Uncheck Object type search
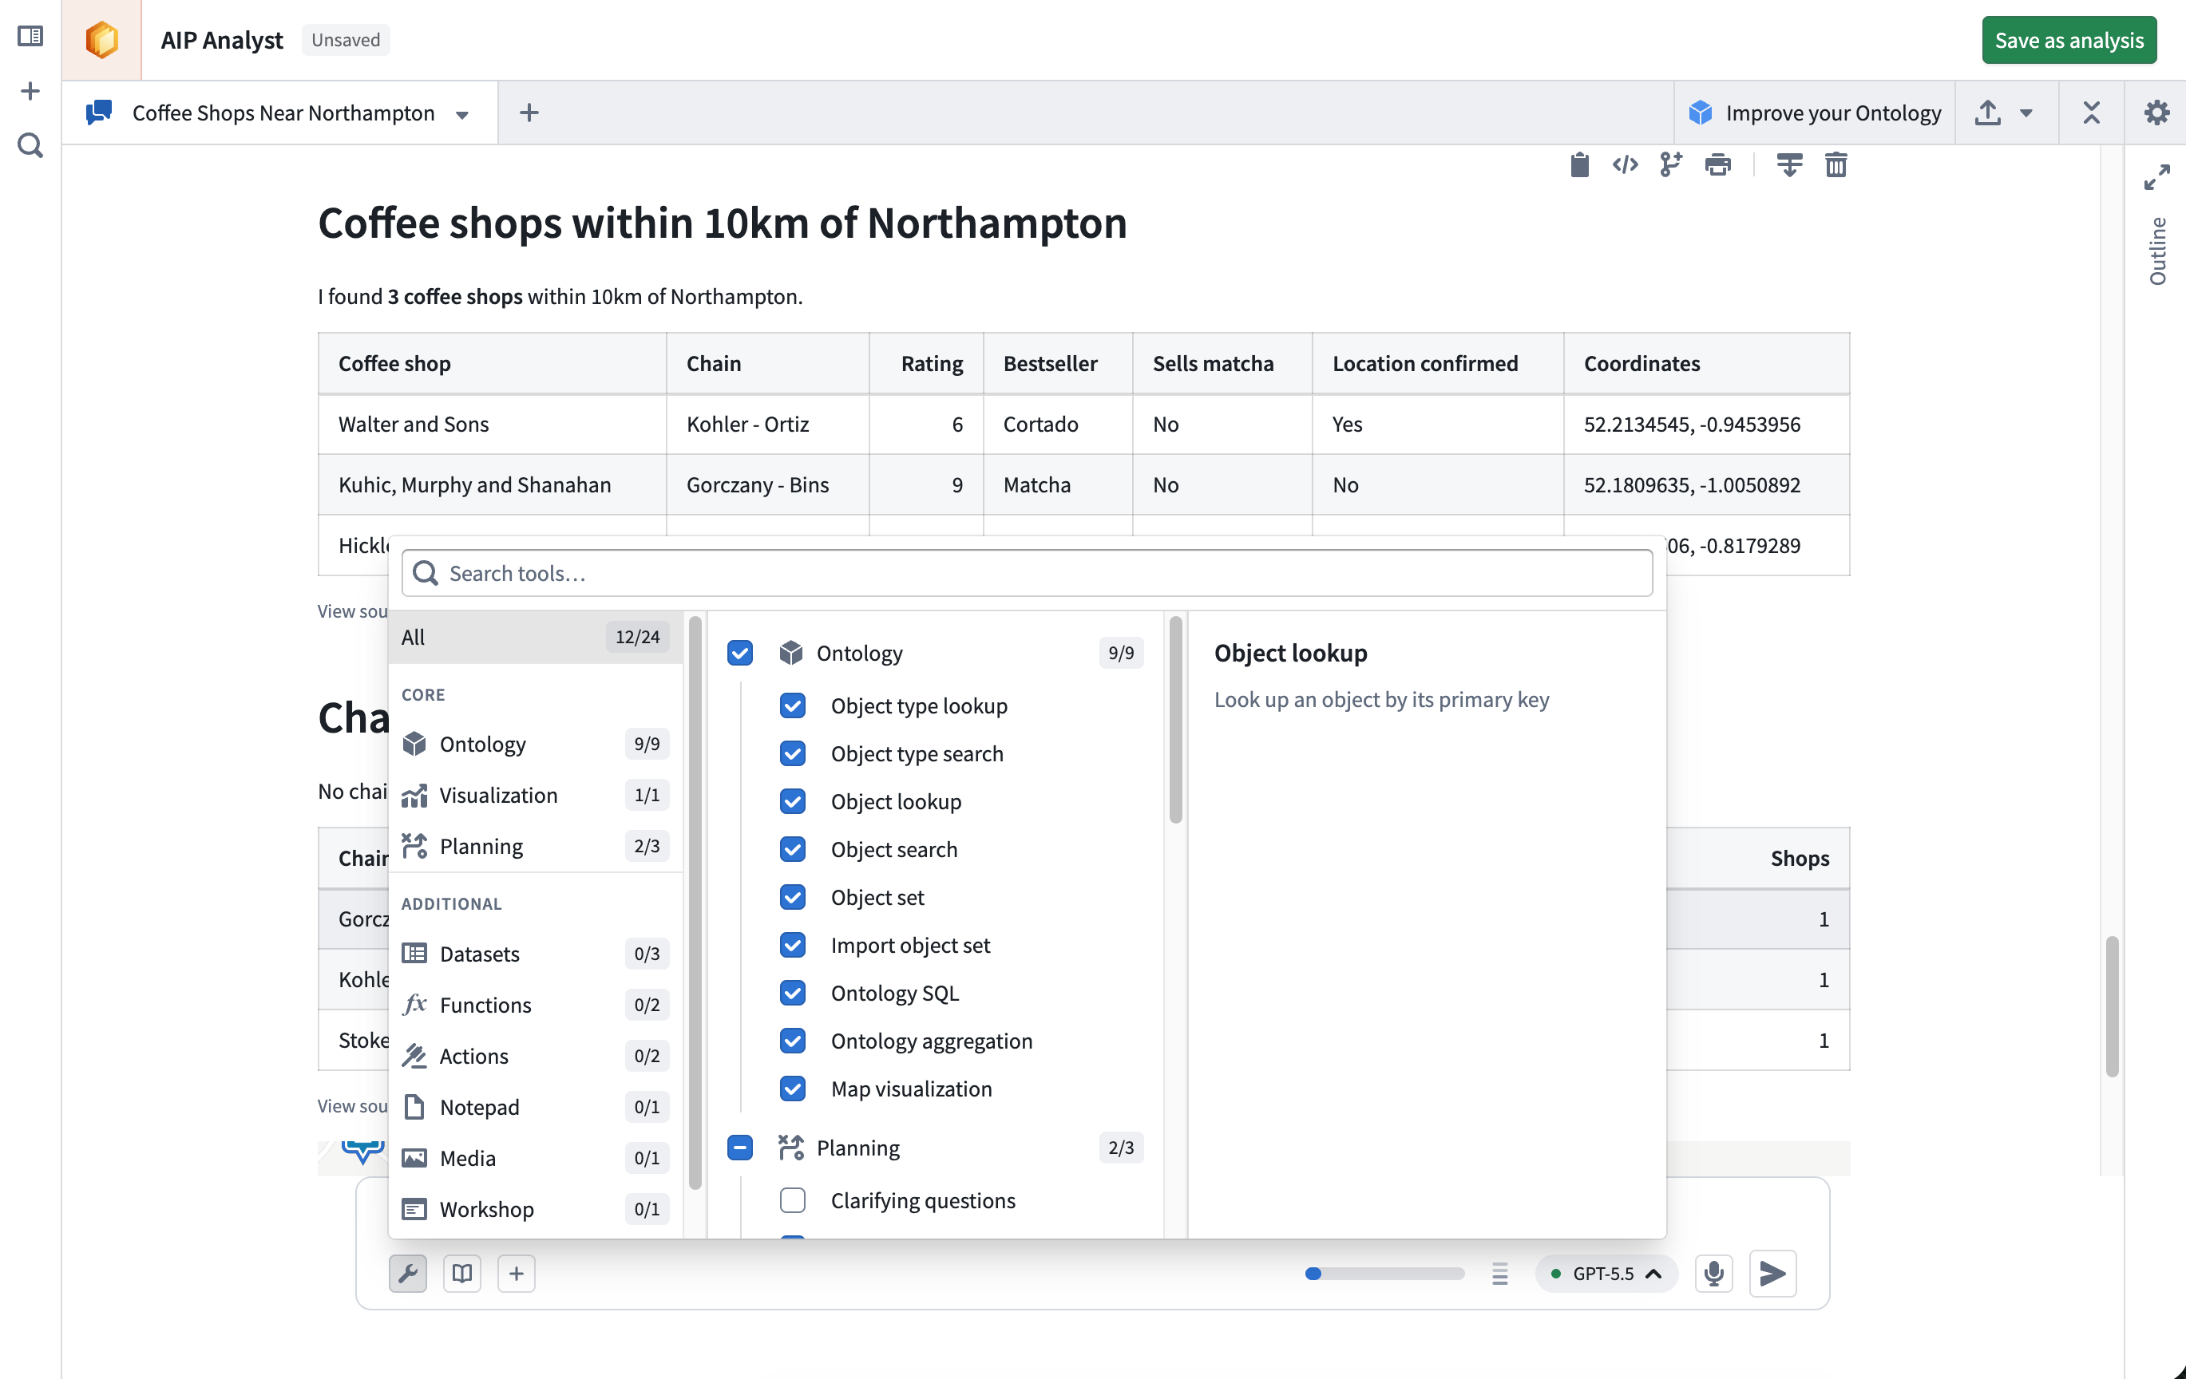The image size is (2186, 1379). 793,754
